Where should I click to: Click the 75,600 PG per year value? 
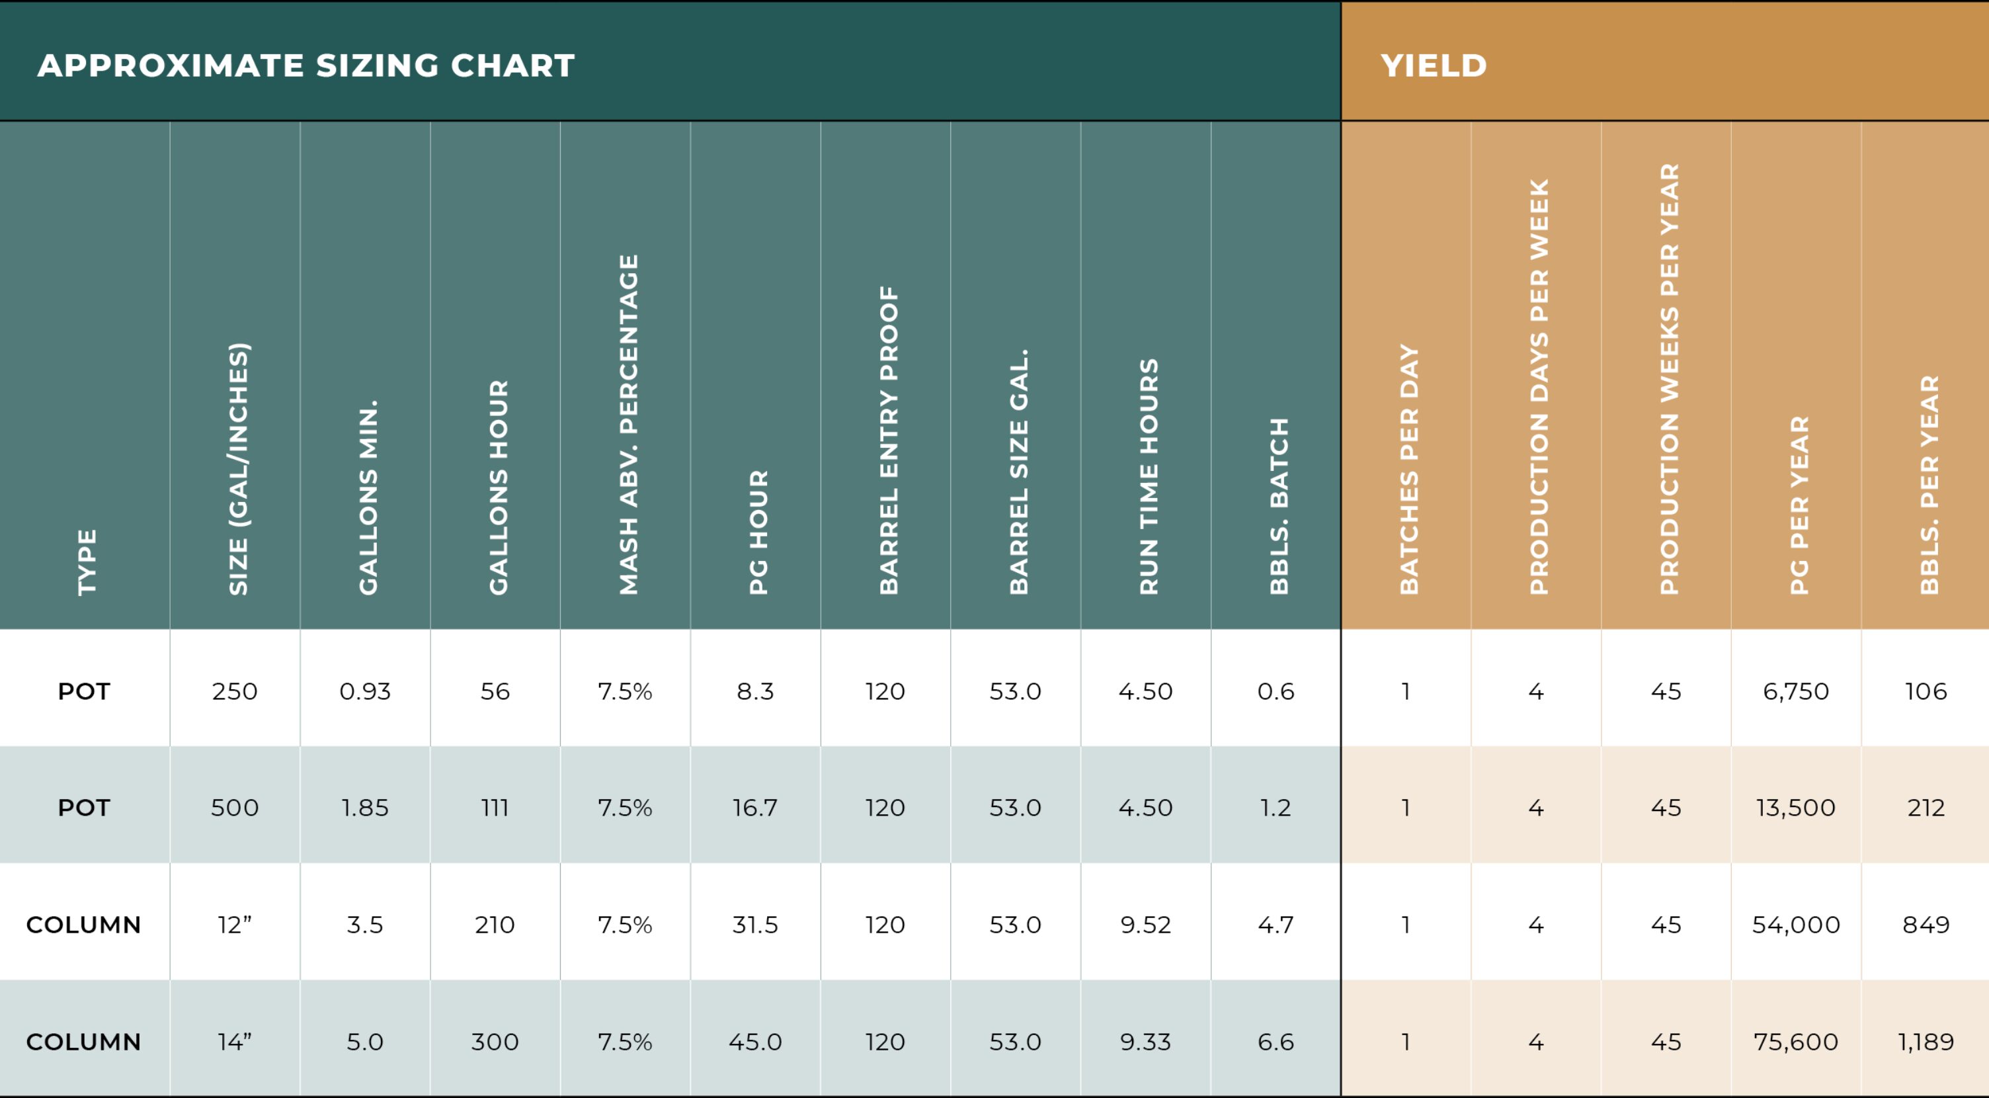point(1796,1042)
